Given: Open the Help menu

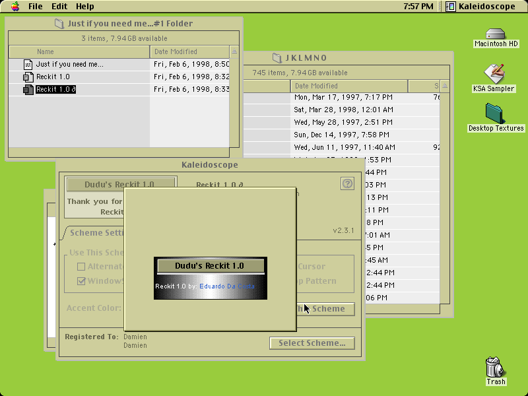Looking at the screenshot, I should 85,7.
